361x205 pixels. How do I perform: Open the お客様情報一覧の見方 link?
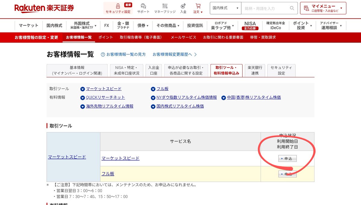[126, 55]
